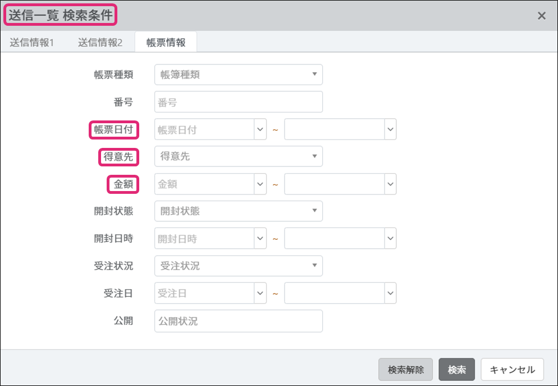
Task: Expand the 開封日時 end date picker arrow
Action: (391, 239)
